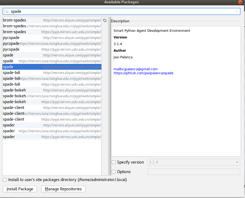245x198 pixels.
Task: Clear the search field using the x icon
Action: 236,11
